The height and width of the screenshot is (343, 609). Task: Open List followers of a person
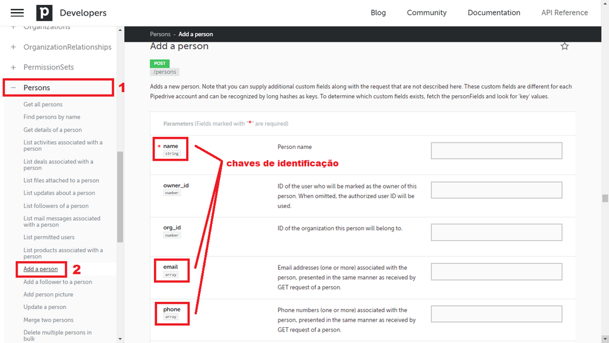click(x=56, y=206)
